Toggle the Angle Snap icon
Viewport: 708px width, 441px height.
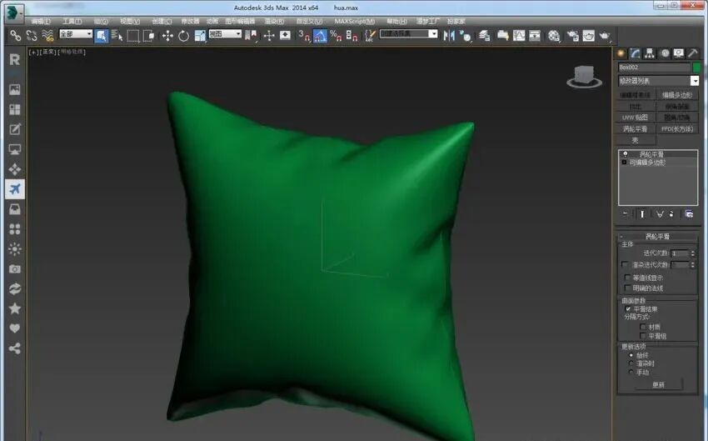[x=320, y=36]
